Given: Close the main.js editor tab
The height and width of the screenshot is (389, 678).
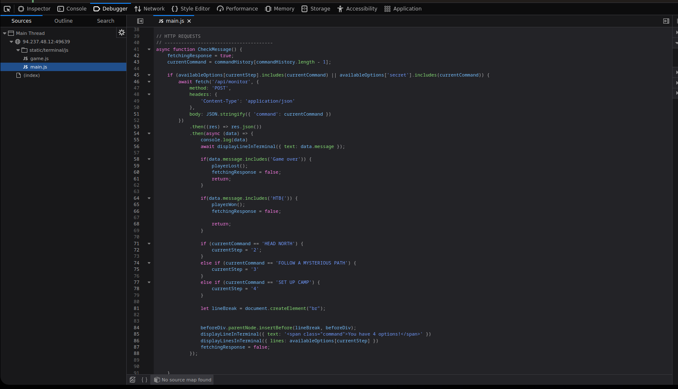Looking at the screenshot, I should pyautogui.click(x=189, y=21).
